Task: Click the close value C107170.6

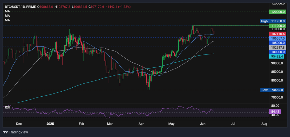Action: coord(96,7)
